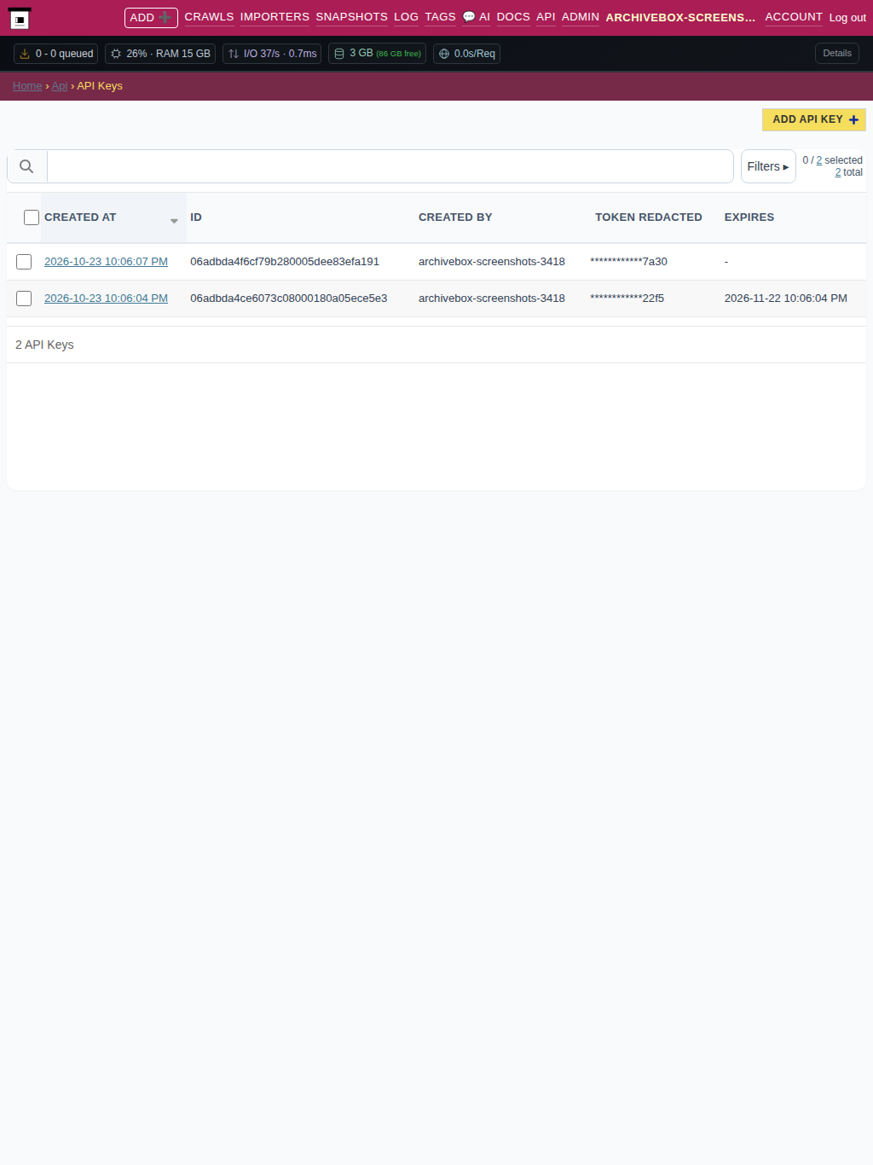
Task: Click token '************22f5'
Action: [627, 298]
